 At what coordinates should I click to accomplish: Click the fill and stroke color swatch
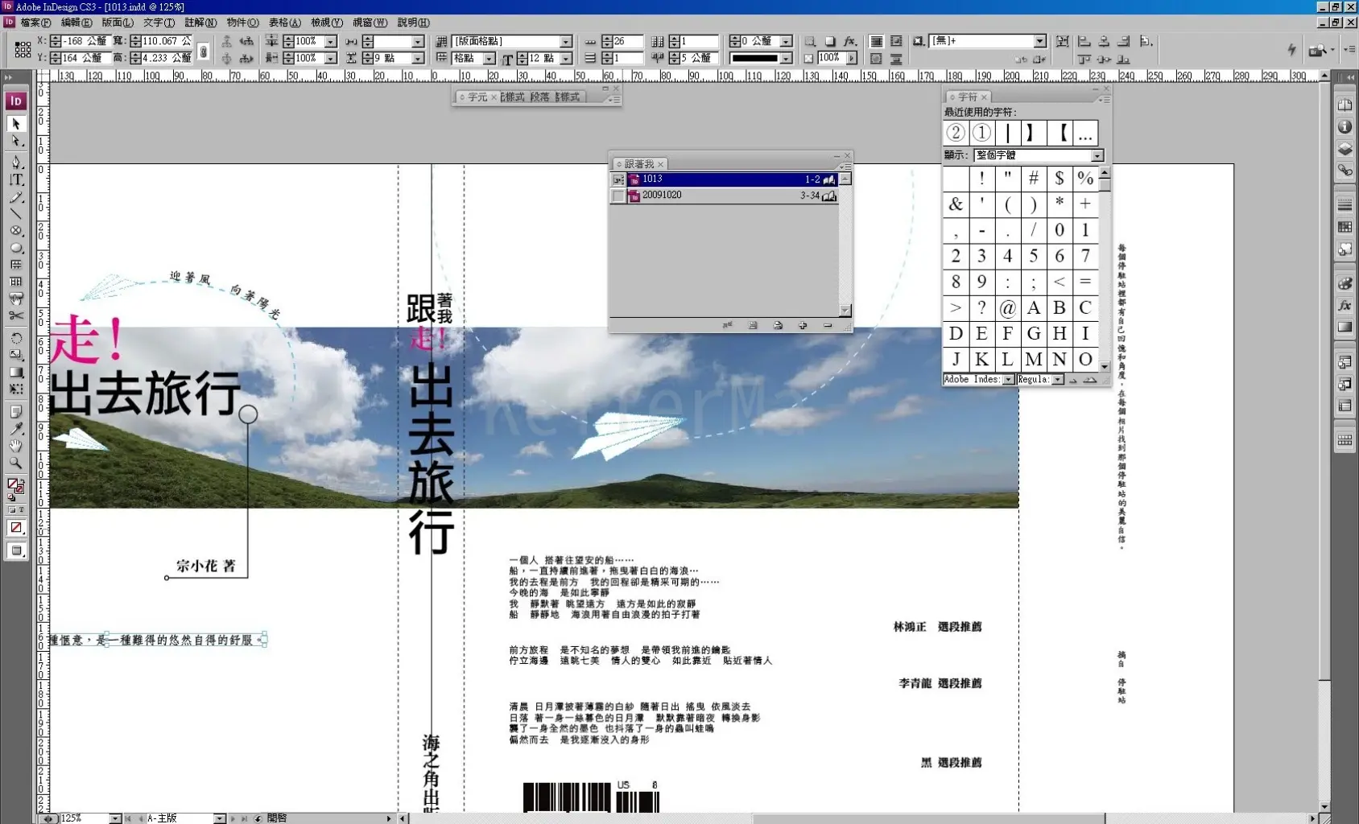(x=14, y=486)
